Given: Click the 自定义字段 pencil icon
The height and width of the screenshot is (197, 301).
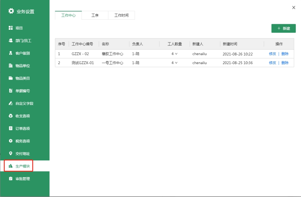Looking at the screenshot, I should point(11,103).
